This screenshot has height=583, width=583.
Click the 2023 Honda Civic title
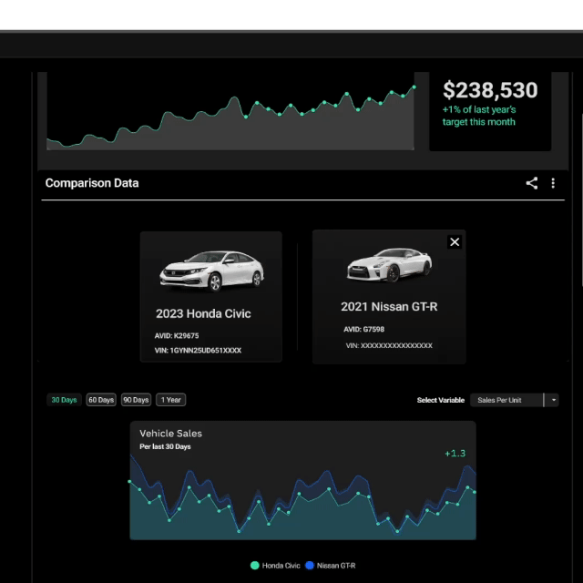point(203,313)
